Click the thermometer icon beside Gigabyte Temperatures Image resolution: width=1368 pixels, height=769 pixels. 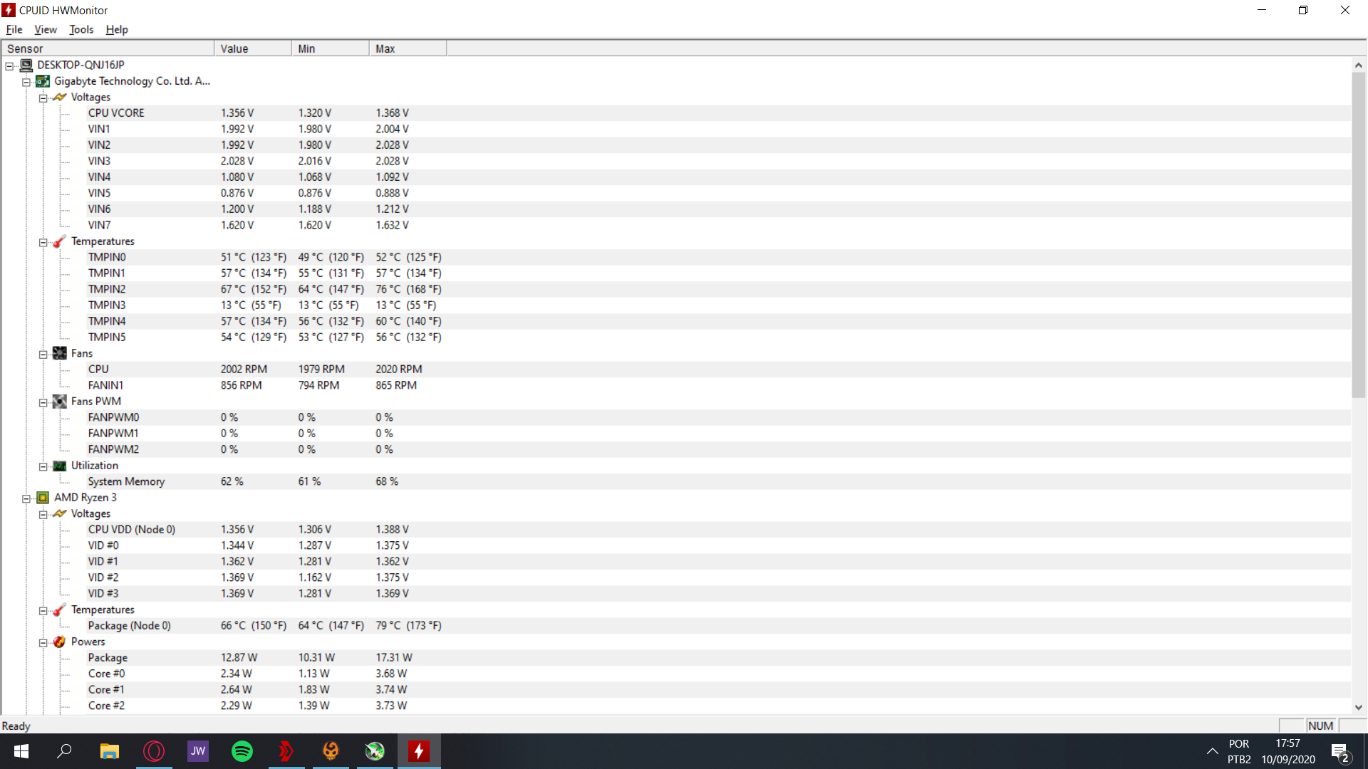[60, 241]
